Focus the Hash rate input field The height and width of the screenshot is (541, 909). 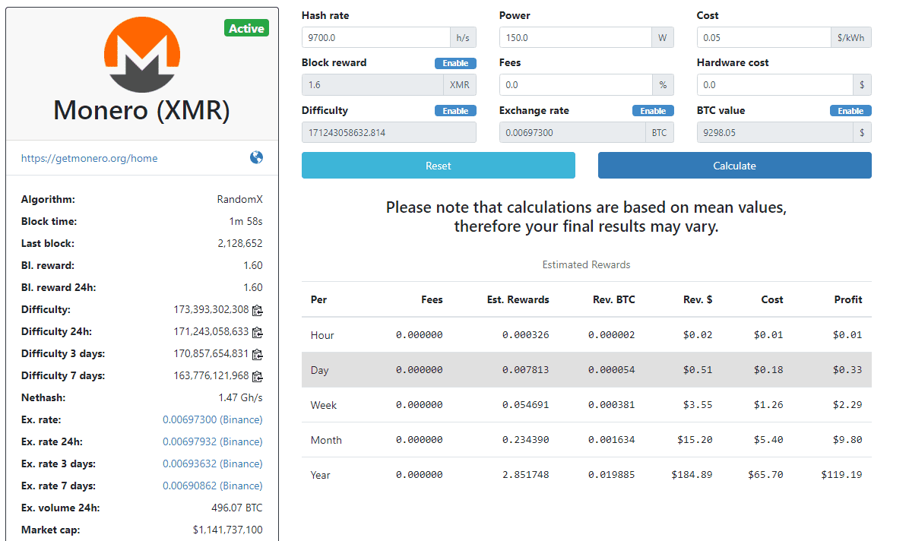click(x=375, y=38)
